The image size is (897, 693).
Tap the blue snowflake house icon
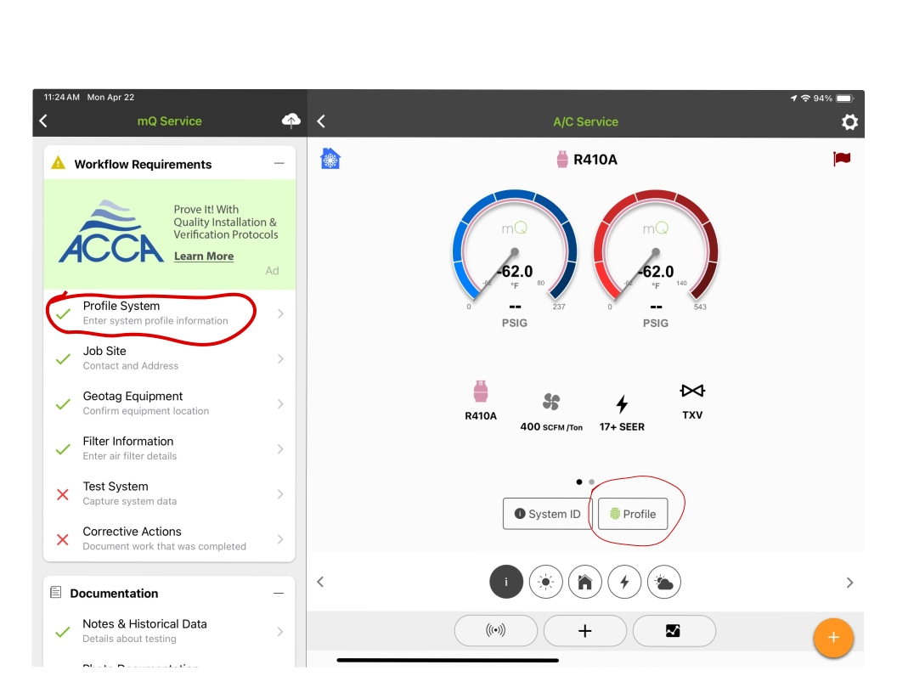click(330, 158)
